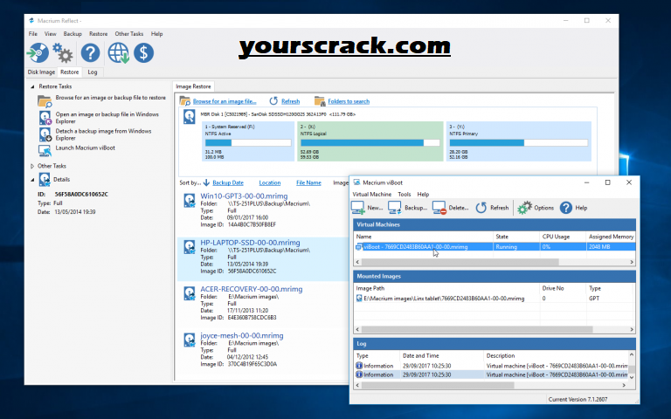Click the Folders to search folder icon
Image resolution: width=671 pixels, height=419 pixels.
(x=319, y=101)
